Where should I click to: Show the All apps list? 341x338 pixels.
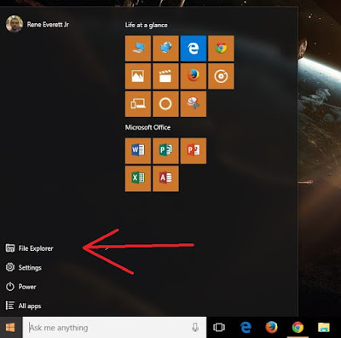pyautogui.click(x=23, y=306)
